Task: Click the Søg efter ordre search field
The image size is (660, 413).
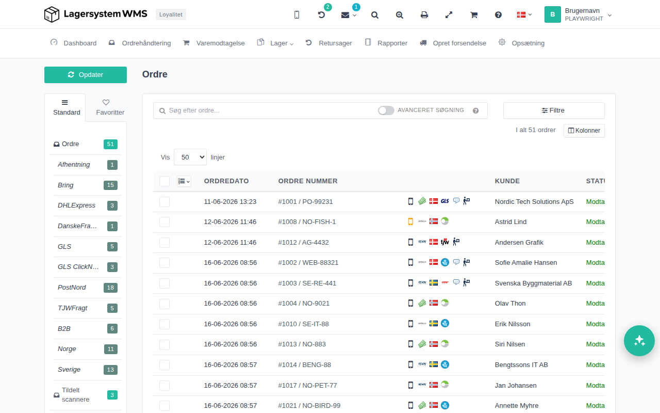Action: coord(268,110)
